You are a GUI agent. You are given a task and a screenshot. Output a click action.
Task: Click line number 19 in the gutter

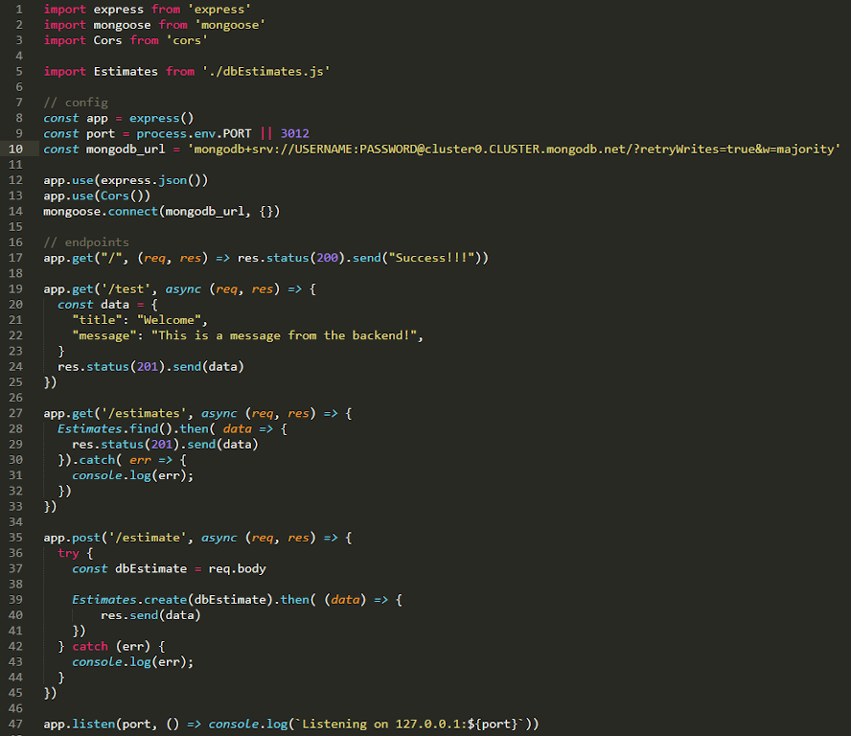tap(15, 288)
